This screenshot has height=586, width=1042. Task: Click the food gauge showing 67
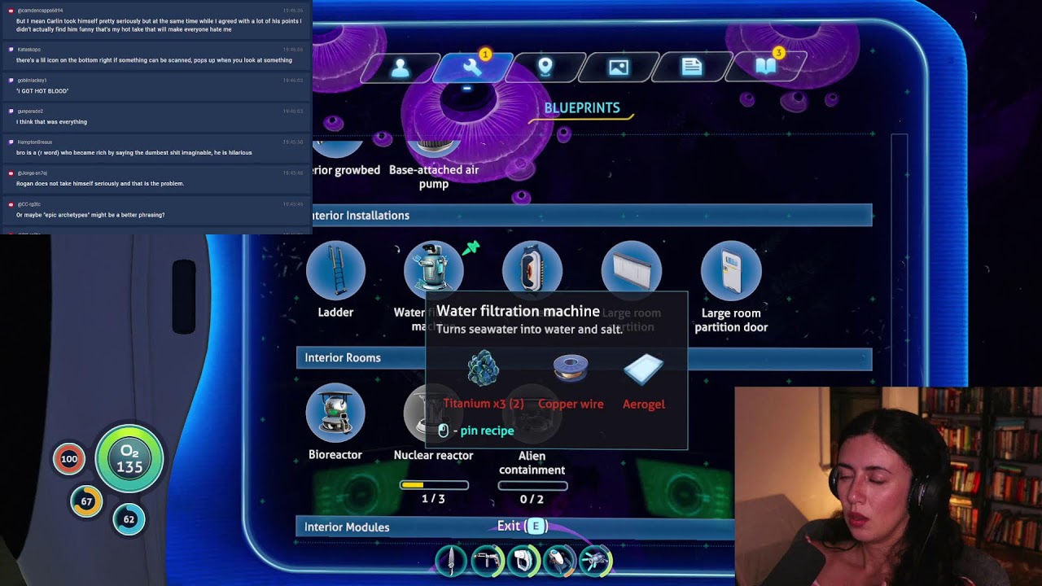86,501
